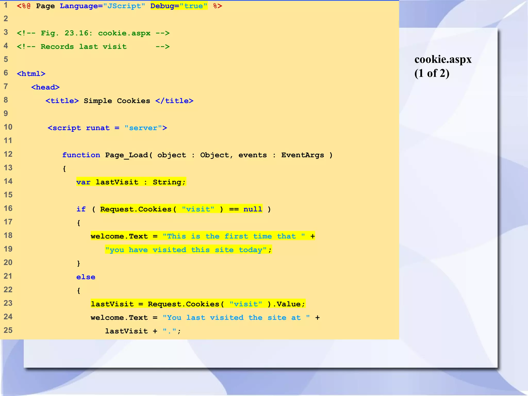Click the '(1 of 2)' slide label
Viewport: 528px width, 396px height.
pyautogui.click(x=432, y=73)
